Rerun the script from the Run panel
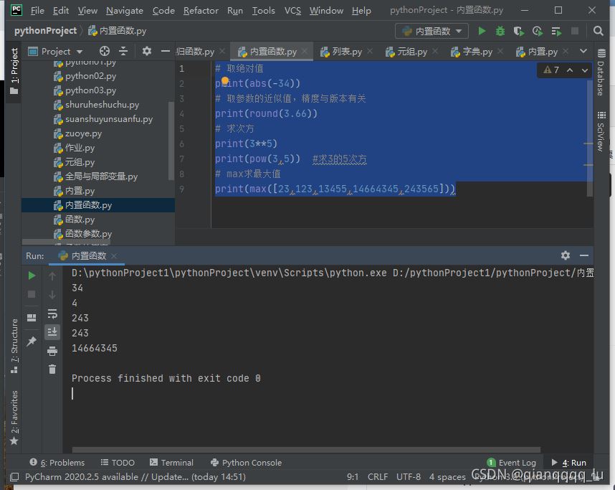The height and width of the screenshot is (490, 615). [32, 275]
